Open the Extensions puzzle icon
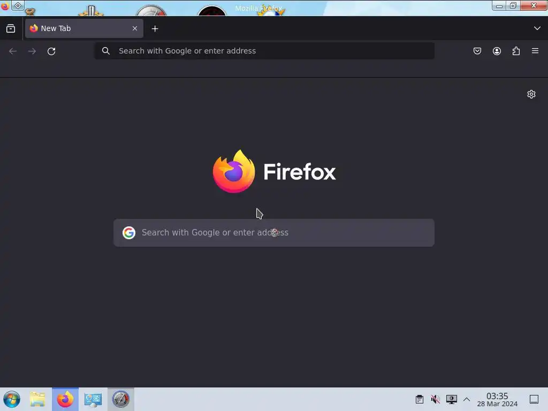Screen dimensions: 548x411 pos(516,51)
